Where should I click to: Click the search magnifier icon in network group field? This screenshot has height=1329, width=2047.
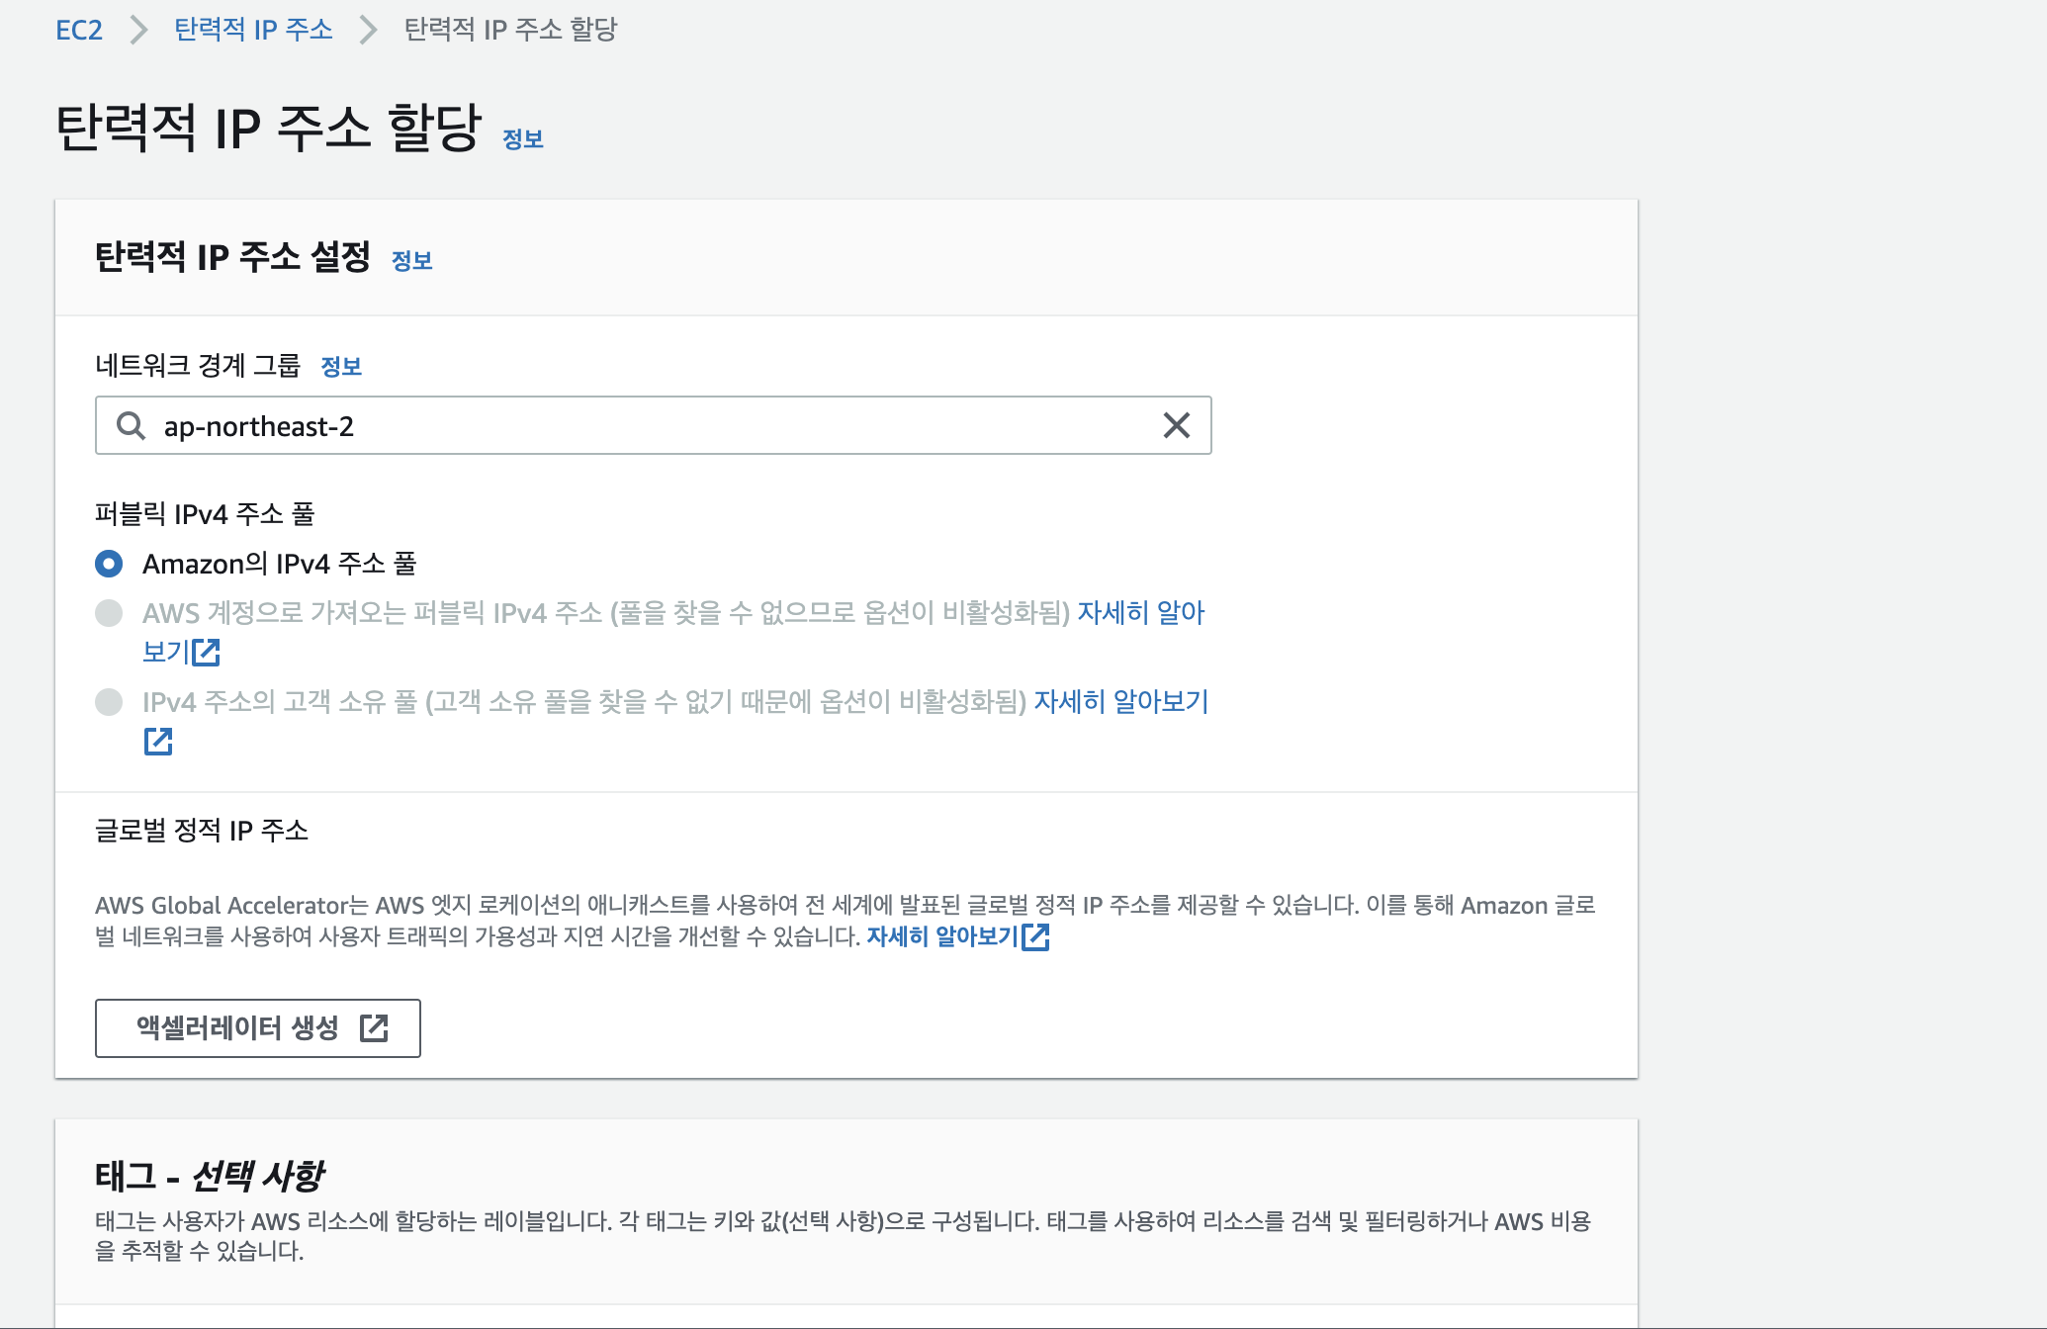tap(131, 426)
